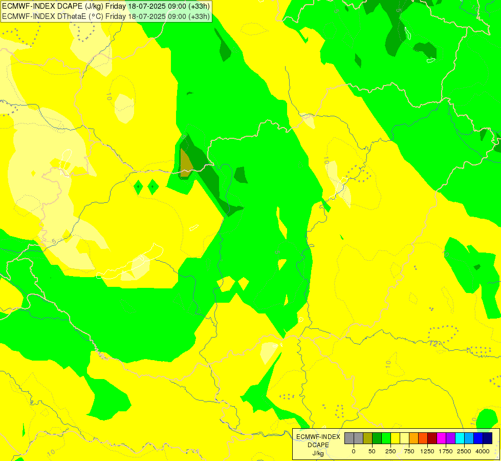Click the DThetaE (°C) title line
501x461 pixels.
coord(106,16)
